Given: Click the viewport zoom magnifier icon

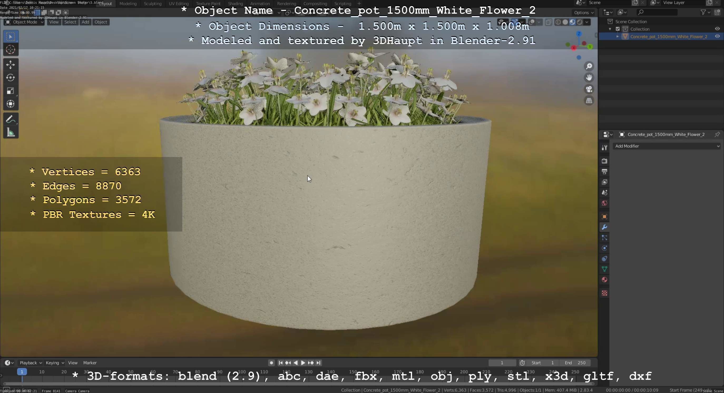Looking at the screenshot, I should 589,66.
